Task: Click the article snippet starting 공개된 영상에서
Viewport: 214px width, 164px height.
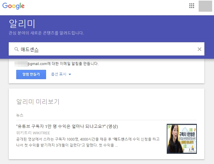Action: click(88, 142)
